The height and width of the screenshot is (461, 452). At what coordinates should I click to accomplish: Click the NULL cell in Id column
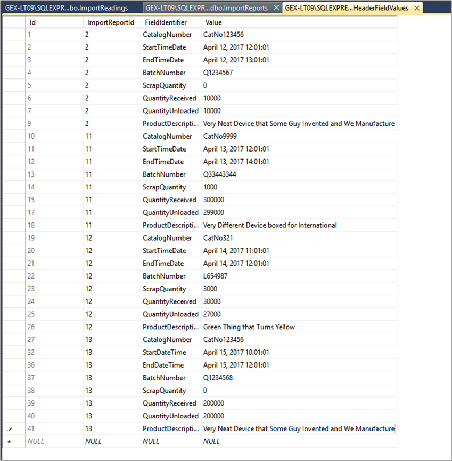[54, 441]
